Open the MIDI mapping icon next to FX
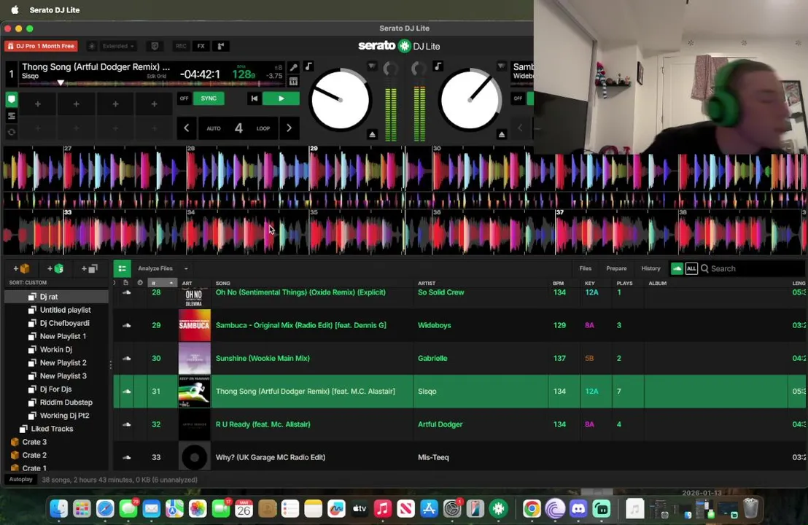Screen dimensions: 808x525 (220, 46)
